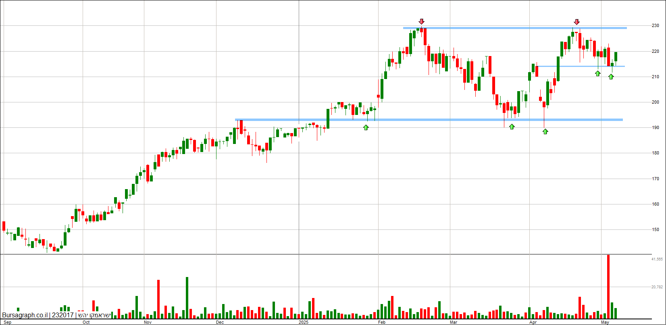The height and width of the screenshot is (325, 666).
Task: Click the green buy arrow under the early-April low
Action: (x=545, y=131)
